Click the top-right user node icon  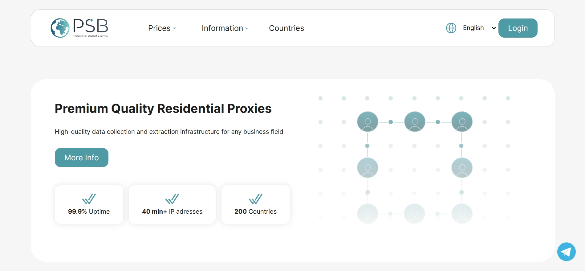point(462,122)
